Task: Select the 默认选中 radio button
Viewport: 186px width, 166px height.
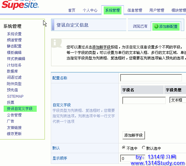Action: pyautogui.click(x=144, y=148)
